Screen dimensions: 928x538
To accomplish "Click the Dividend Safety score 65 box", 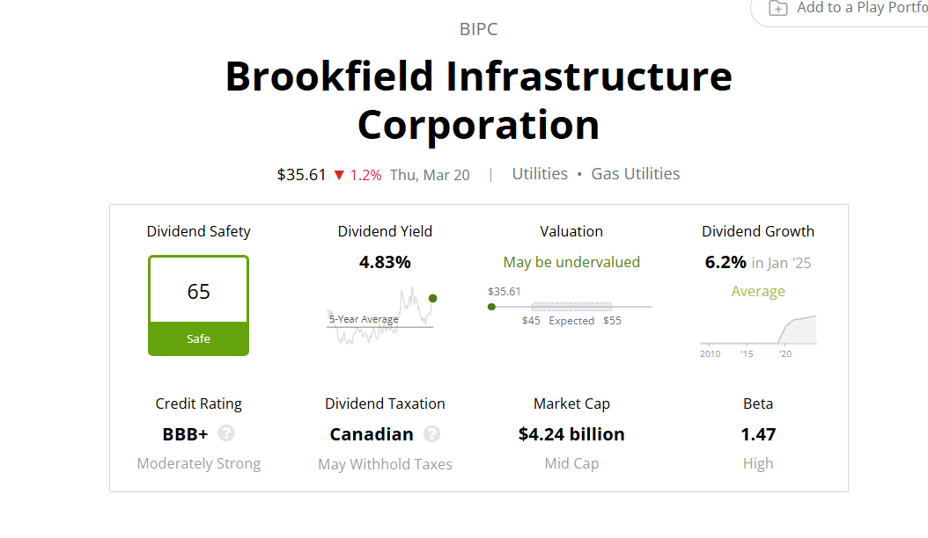I will tap(198, 291).
